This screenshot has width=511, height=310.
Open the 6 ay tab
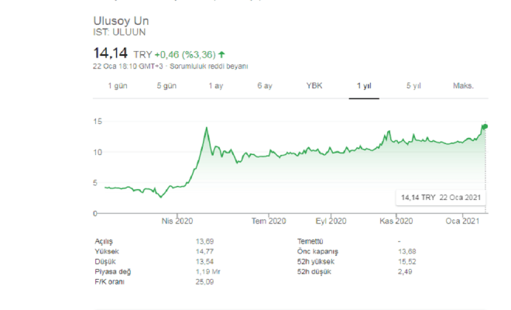265,85
